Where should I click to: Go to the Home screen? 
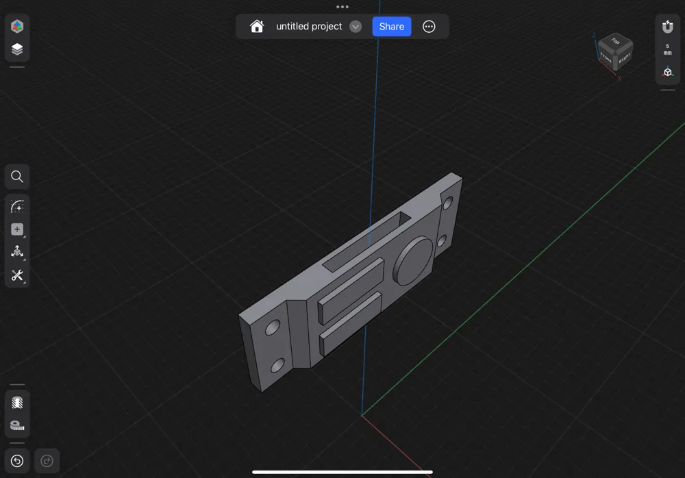pos(257,26)
